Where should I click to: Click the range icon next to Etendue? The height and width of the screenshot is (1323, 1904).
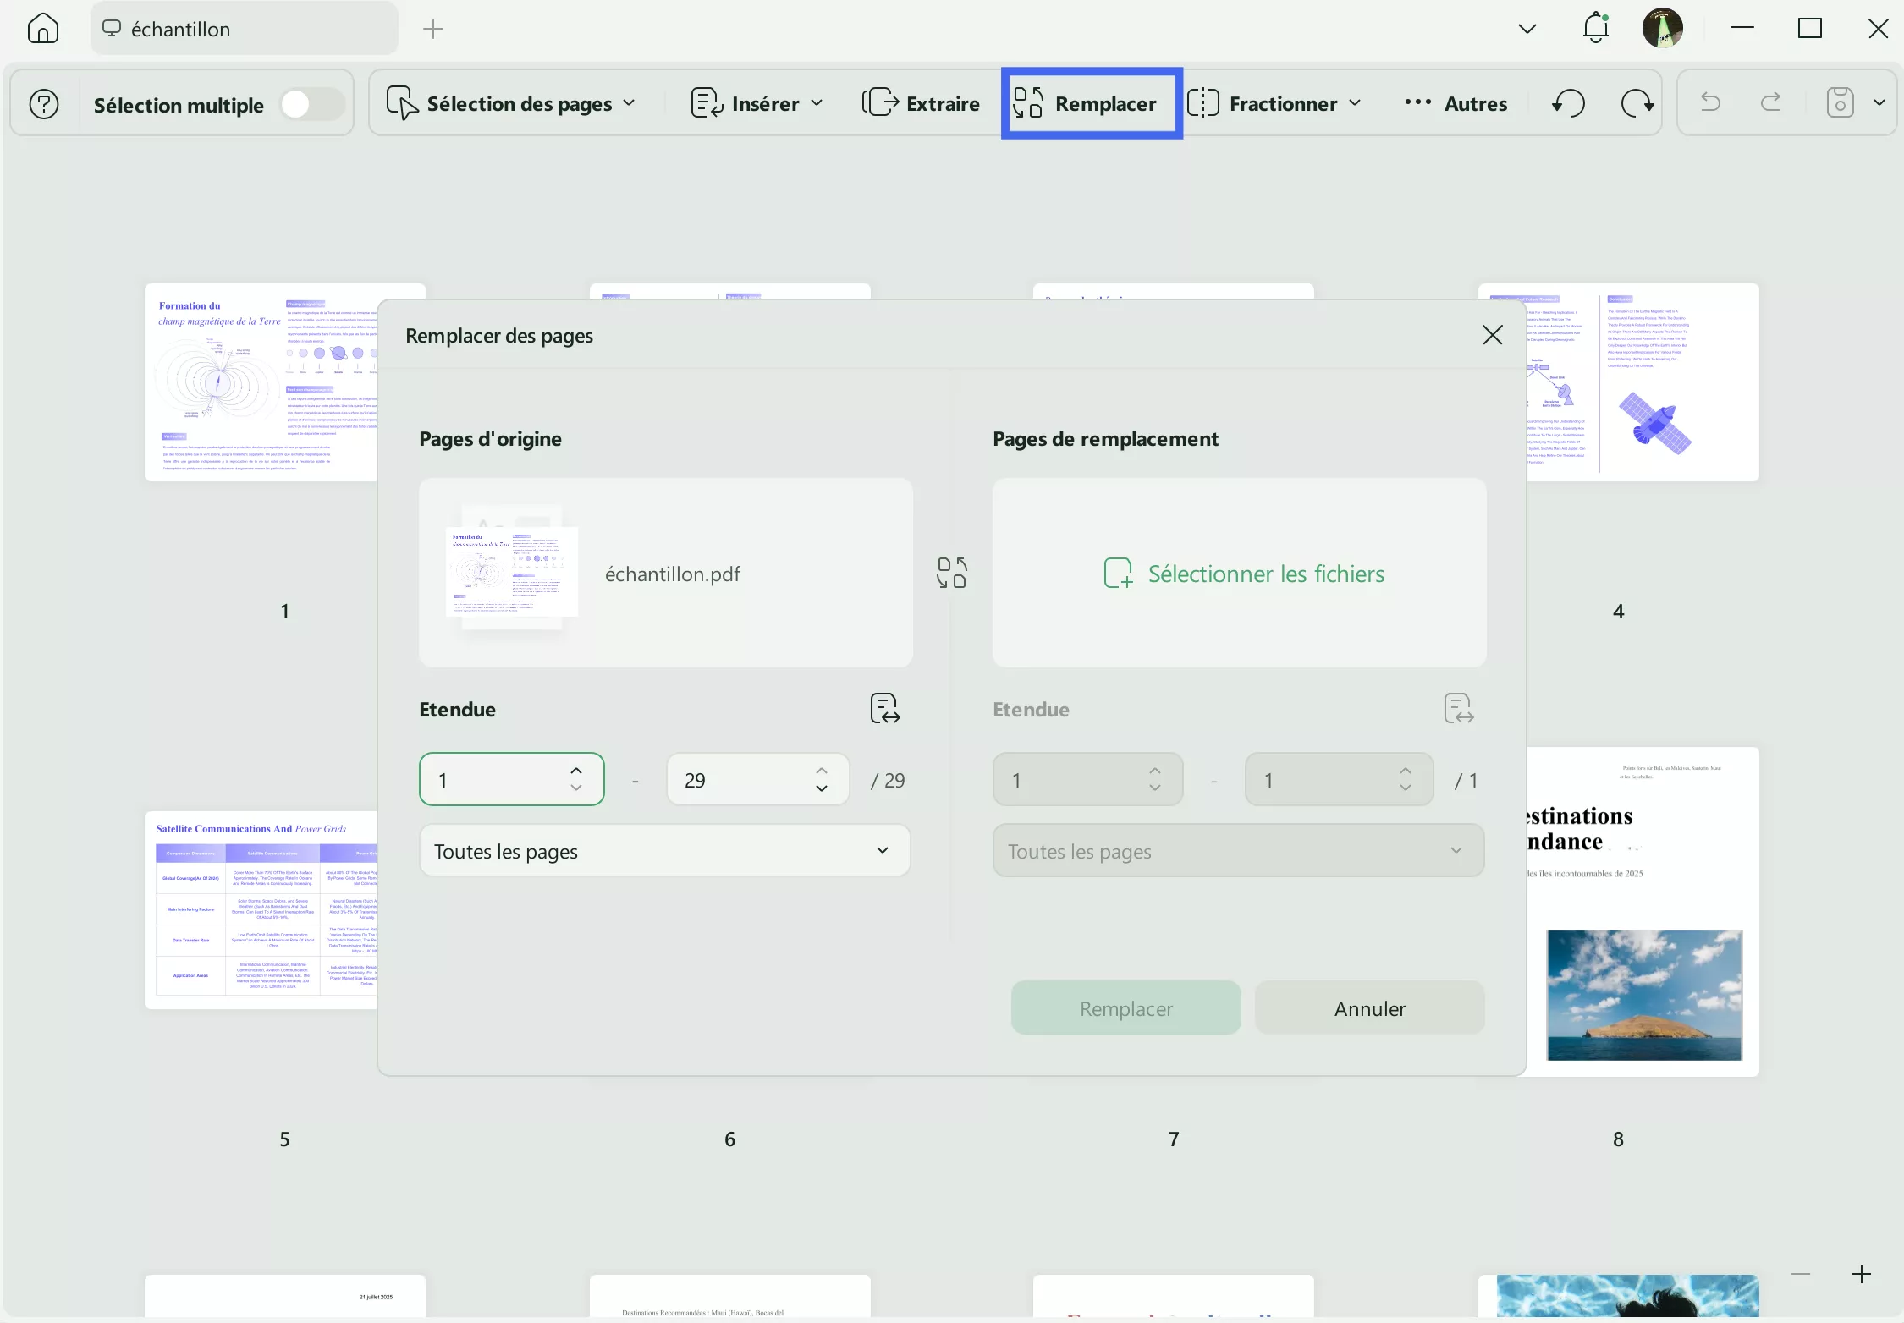[x=884, y=708]
